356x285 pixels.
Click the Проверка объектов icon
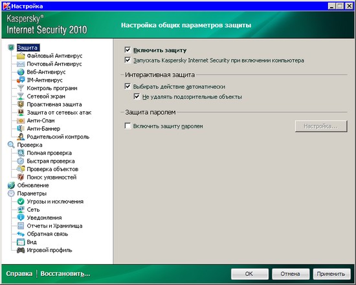point(21,169)
